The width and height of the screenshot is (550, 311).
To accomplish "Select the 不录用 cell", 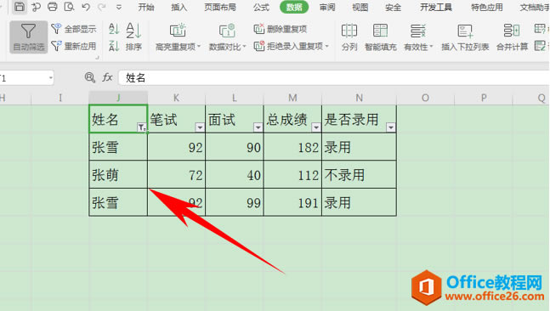I will click(359, 174).
